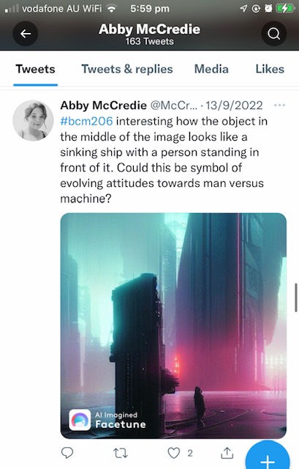Click the Abby McCredie tweet author name

[x=104, y=106]
